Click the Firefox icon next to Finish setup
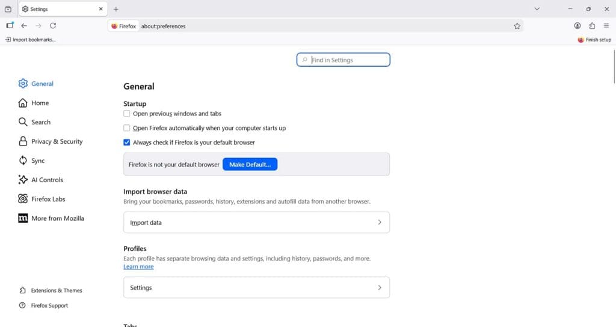Screen dimensions: 616x327 click(x=581, y=40)
